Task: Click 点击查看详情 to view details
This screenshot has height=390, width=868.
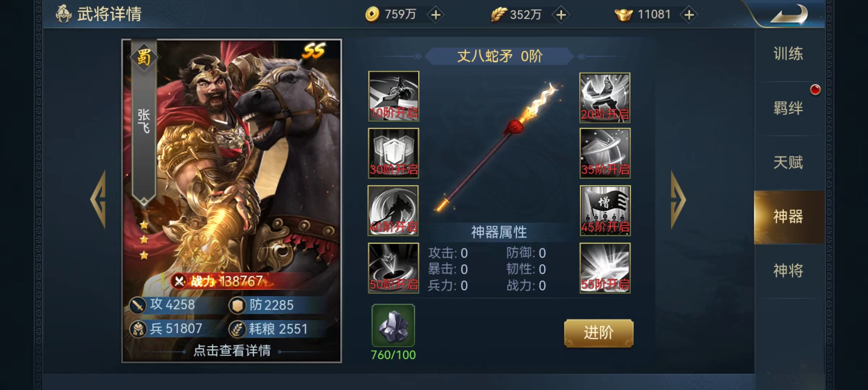Action: pos(232,351)
